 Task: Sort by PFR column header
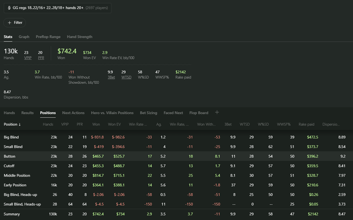(80, 124)
